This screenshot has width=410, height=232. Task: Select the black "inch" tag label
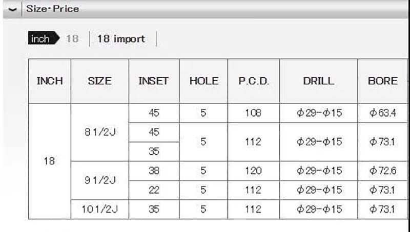pos(41,39)
